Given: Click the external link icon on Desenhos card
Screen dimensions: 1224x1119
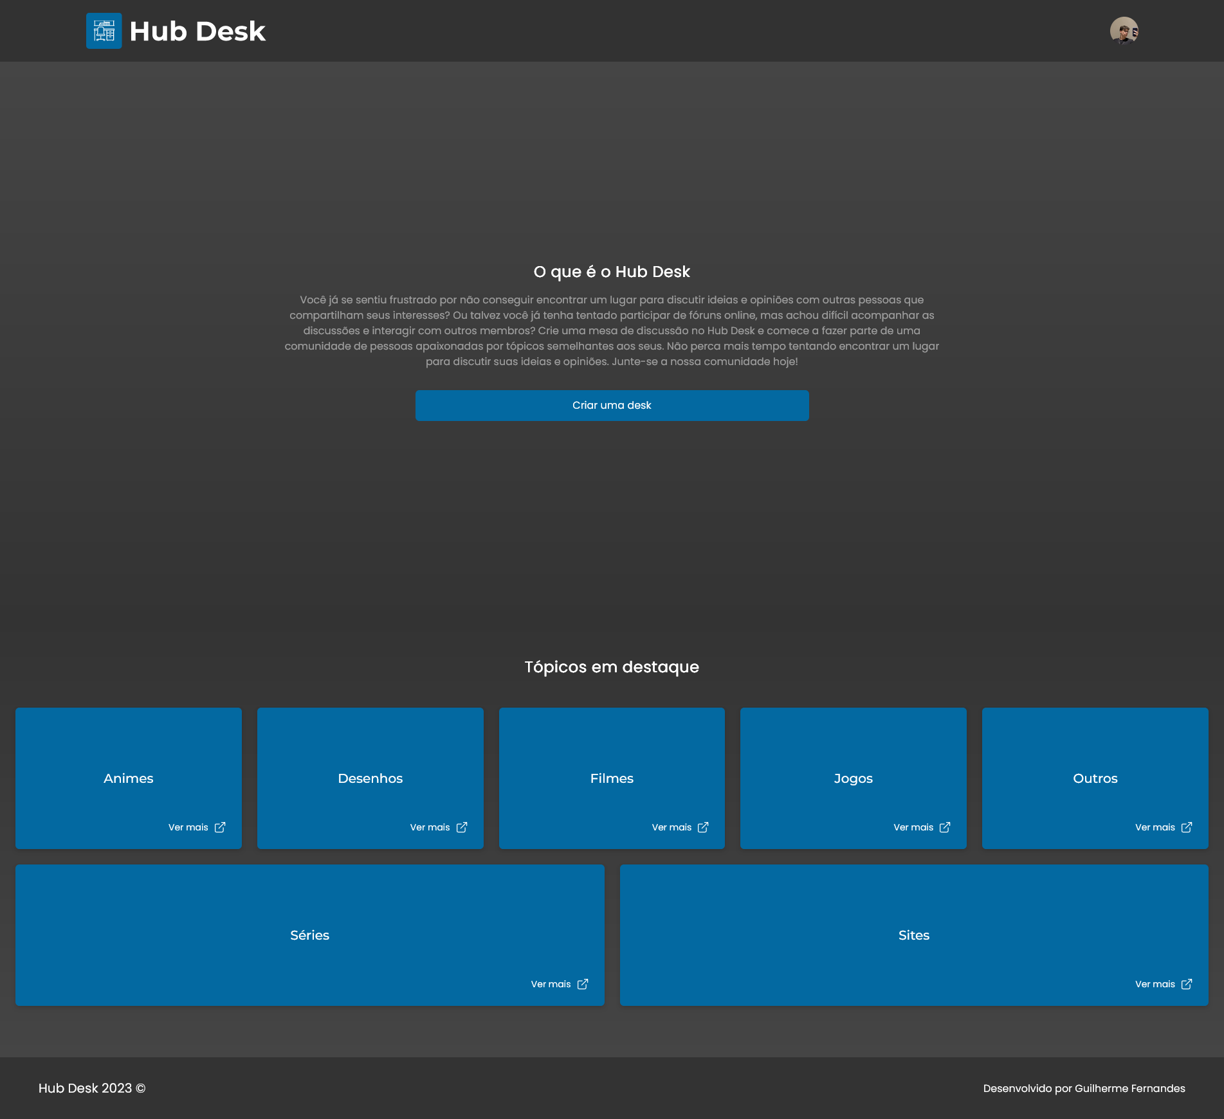Looking at the screenshot, I should tap(462, 827).
